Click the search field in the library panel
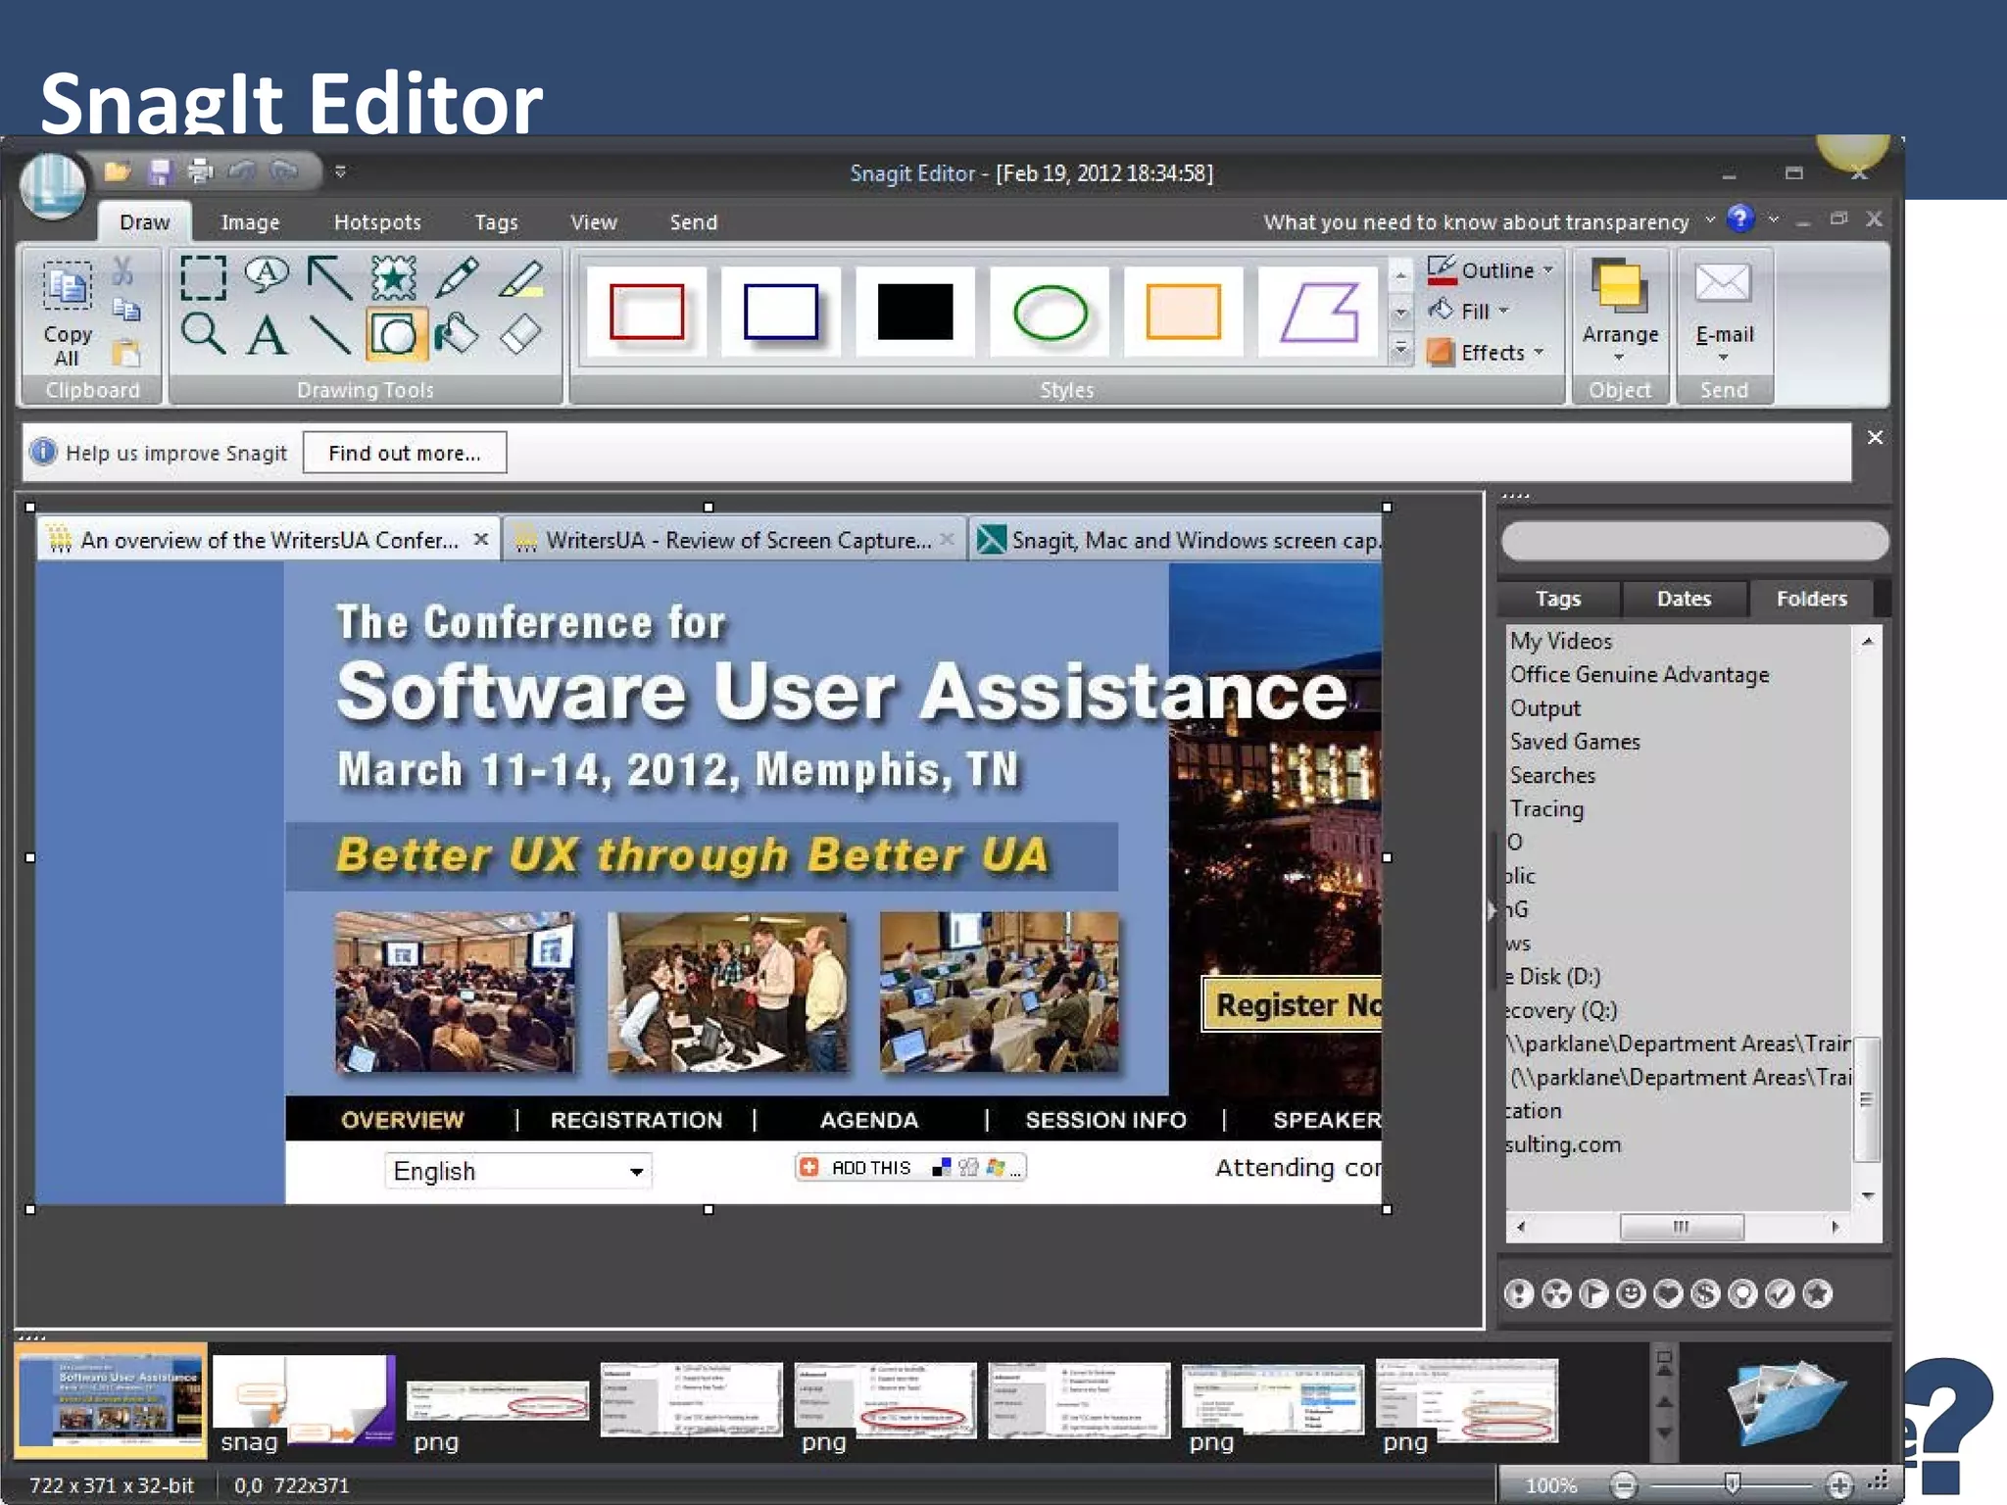 tap(1694, 541)
